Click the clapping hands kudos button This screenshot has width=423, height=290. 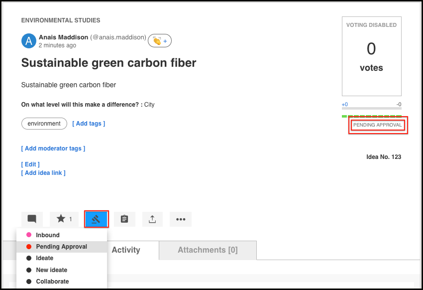click(x=160, y=41)
